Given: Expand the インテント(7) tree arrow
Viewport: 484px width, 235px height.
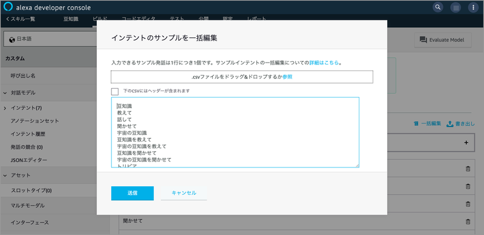Looking at the screenshot, I should (5, 108).
